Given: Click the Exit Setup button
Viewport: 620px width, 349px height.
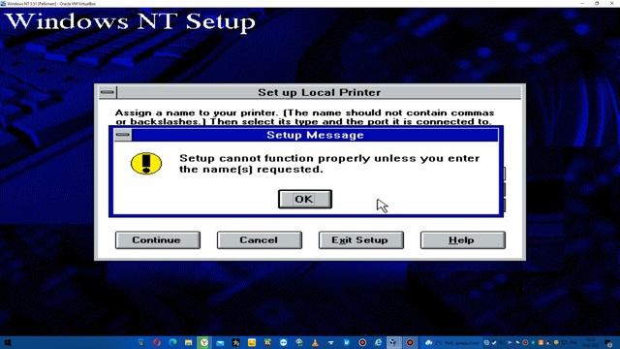Looking at the screenshot, I should pyautogui.click(x=361, y=240).
